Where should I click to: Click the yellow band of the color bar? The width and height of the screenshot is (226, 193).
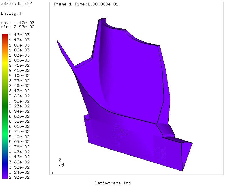pyautogui.click(x=5, y=63)
